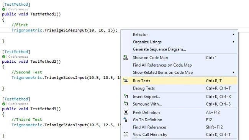This screenshot has height=140, width=249.
Task: Click 0 references link above TestMethod2
Action: [x=18, y=57]
